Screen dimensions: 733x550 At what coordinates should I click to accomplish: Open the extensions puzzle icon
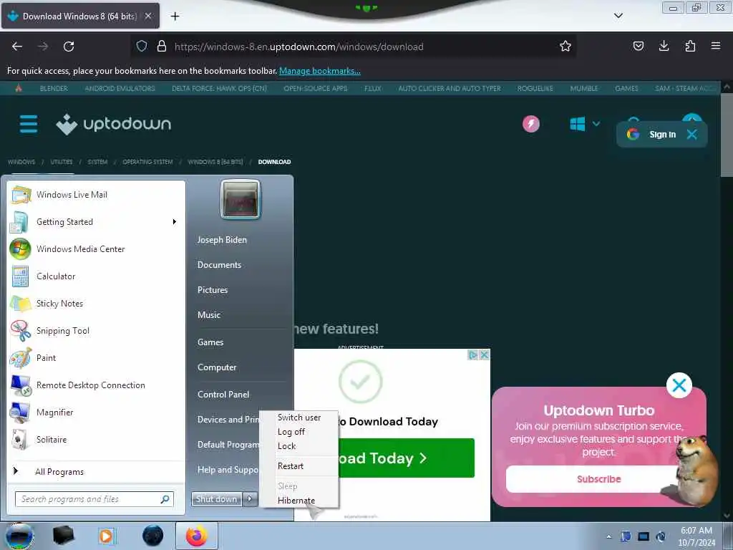pos(690,46)
